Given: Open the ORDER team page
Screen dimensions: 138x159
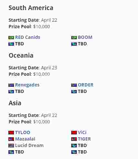Looking at the screenshot, I should (x=86, y=85).
